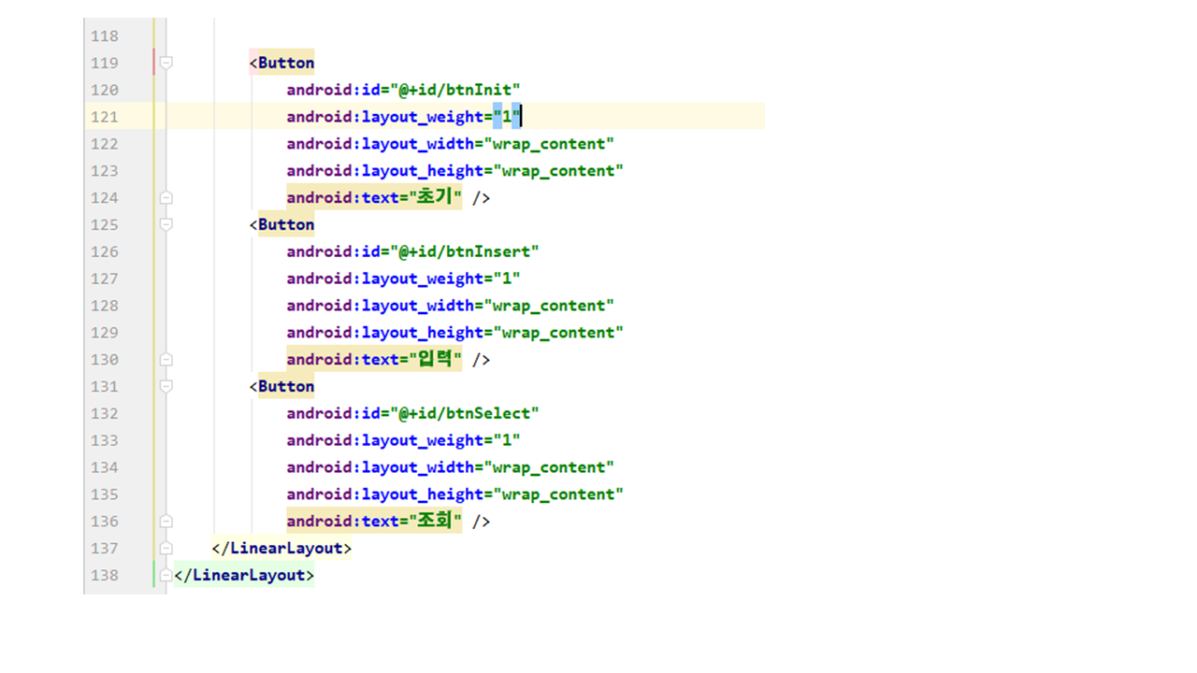Click the fold end marker on line 130

point(166,360)
